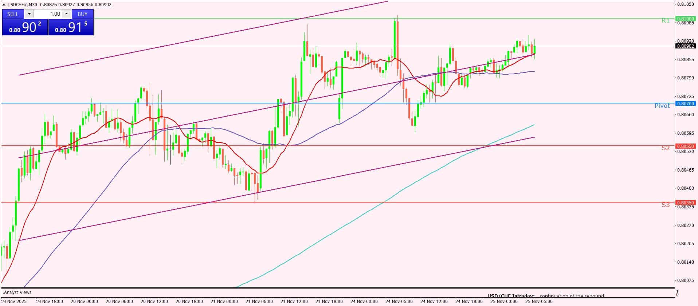This screenshot has height=306, width=698.
Task: Click the BUY button
Action: tap(83, 14)
